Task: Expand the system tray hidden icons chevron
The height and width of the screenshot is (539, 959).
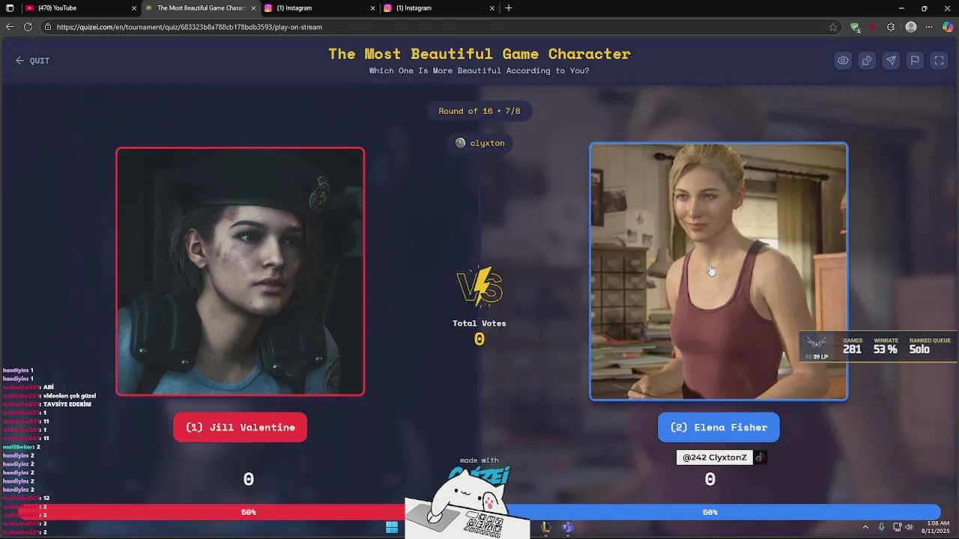Action: pyautogui.click(x=865, y=527)
